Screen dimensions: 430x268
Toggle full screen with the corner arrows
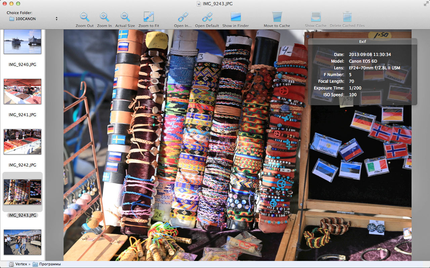pos(426,4)
